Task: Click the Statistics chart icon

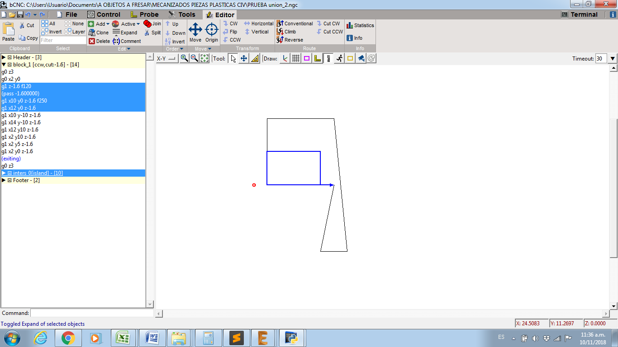Action: 350,25
